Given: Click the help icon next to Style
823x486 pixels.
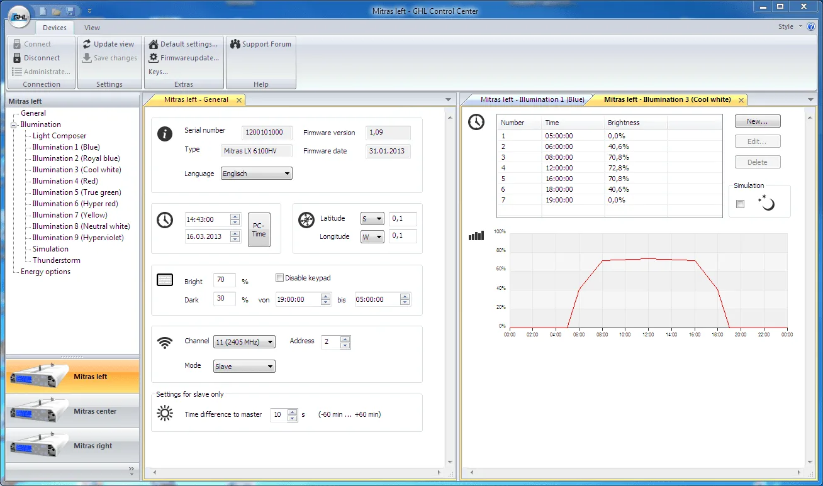Looking at the screenshot, I should click(812, 27).
